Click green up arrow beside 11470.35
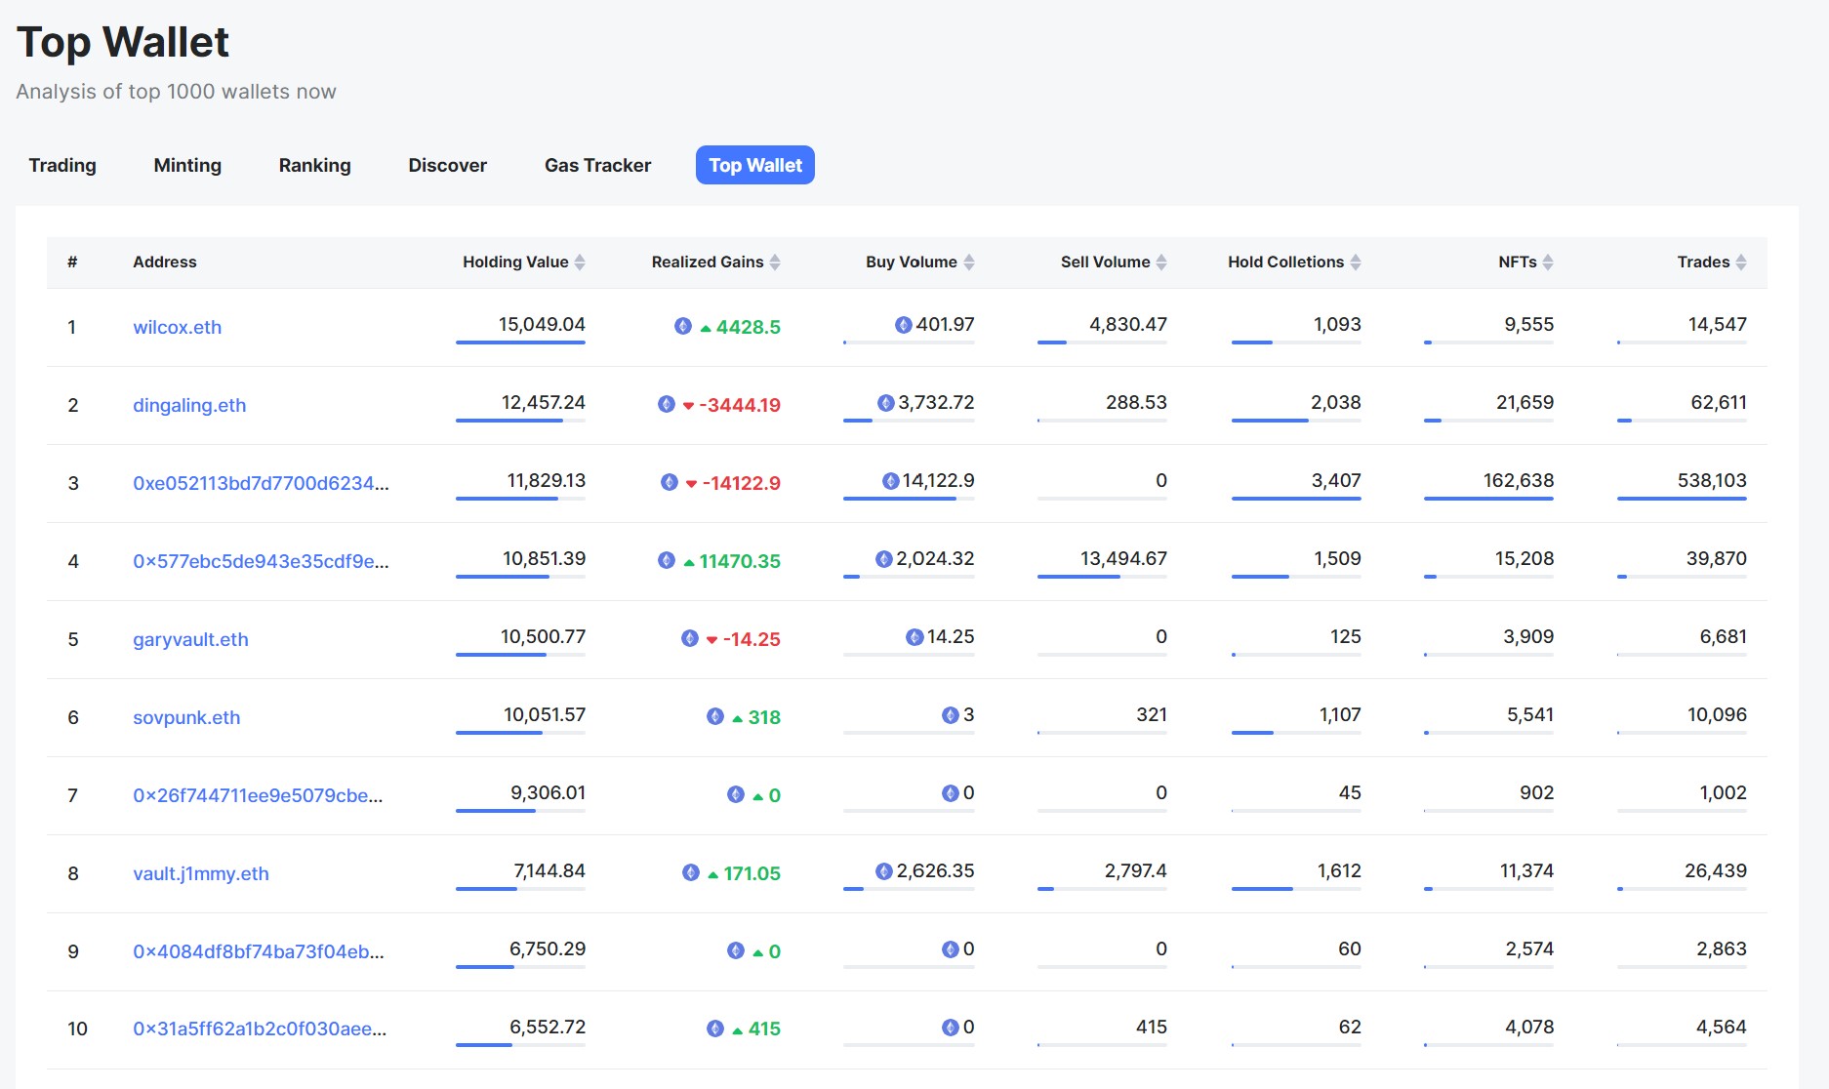1829x1089 pixels. 689,562
